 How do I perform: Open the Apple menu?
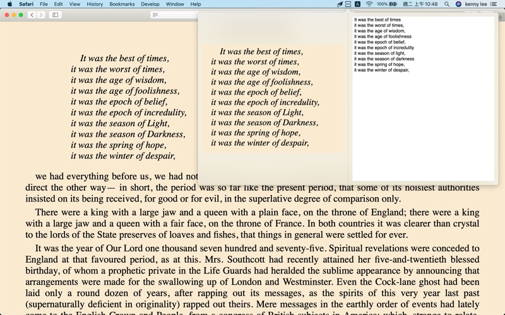(x=9, y=4)
